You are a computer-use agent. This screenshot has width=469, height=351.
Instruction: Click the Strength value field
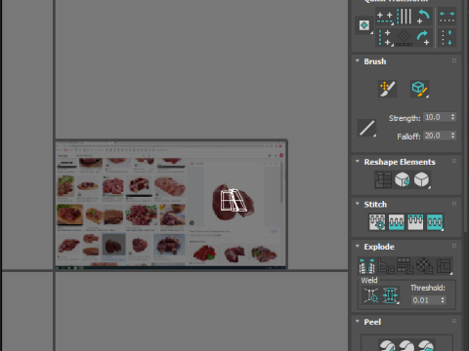pos(437,117)
